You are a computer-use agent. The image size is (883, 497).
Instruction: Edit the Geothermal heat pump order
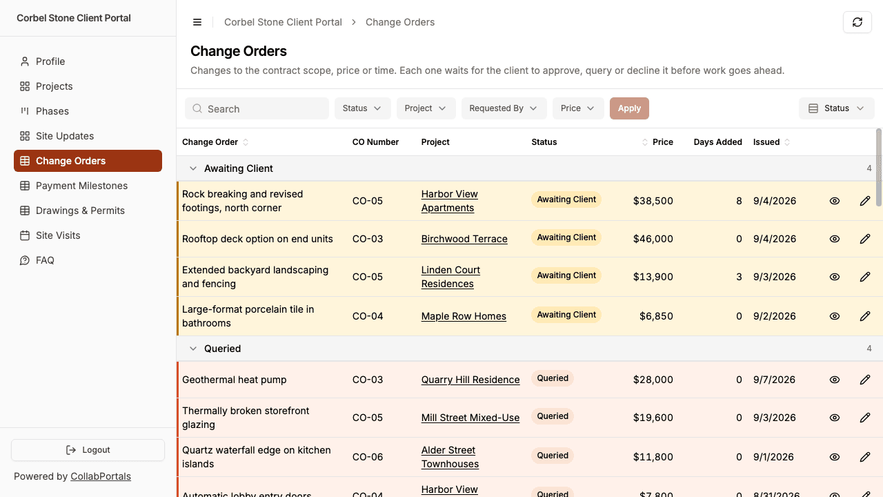865,380
